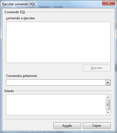Close the dialog with the red X
The image size is (117, 133).
108,3
